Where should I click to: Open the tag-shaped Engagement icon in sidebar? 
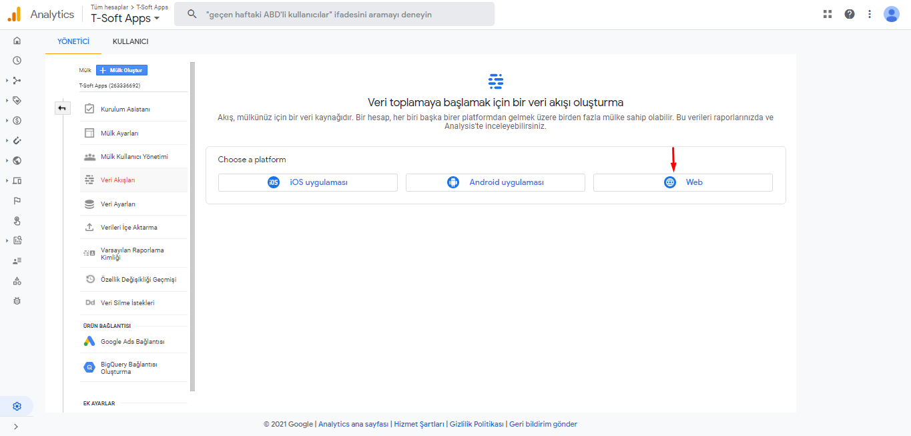(x=17, y=100)
